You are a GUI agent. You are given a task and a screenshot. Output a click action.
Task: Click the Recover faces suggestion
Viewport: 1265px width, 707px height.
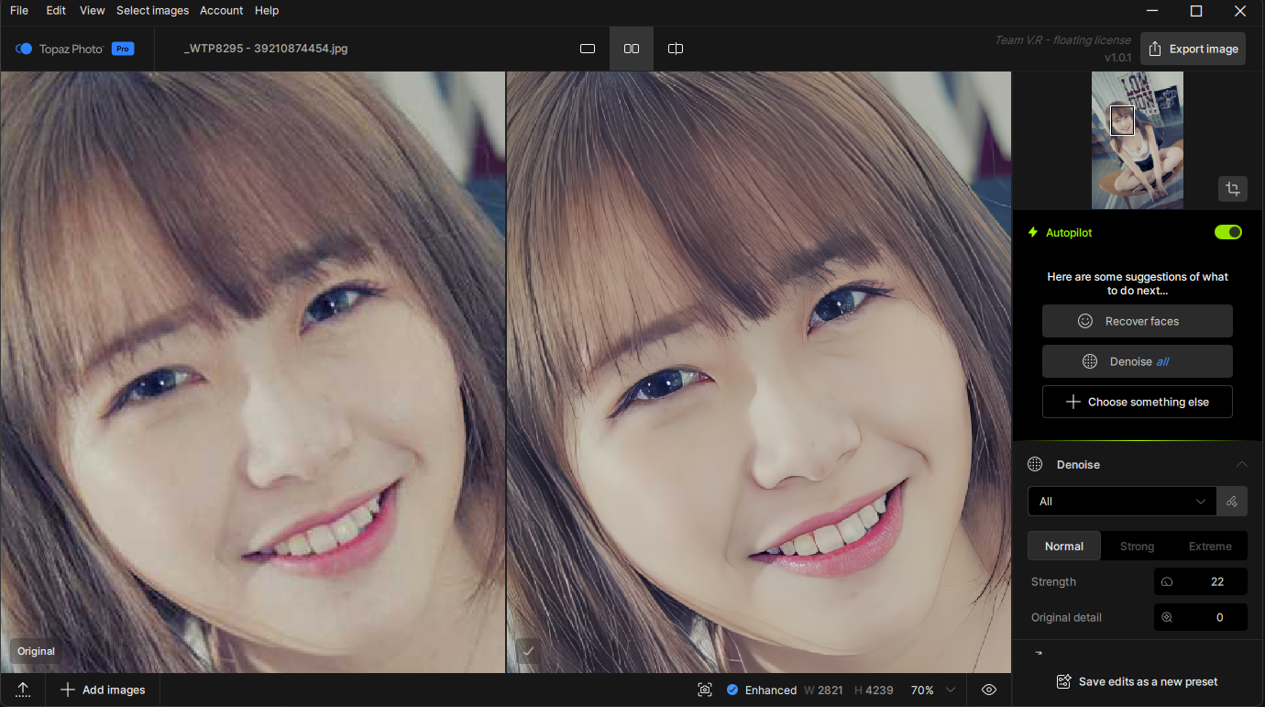pyautogui.click(x=1137, y=321)
